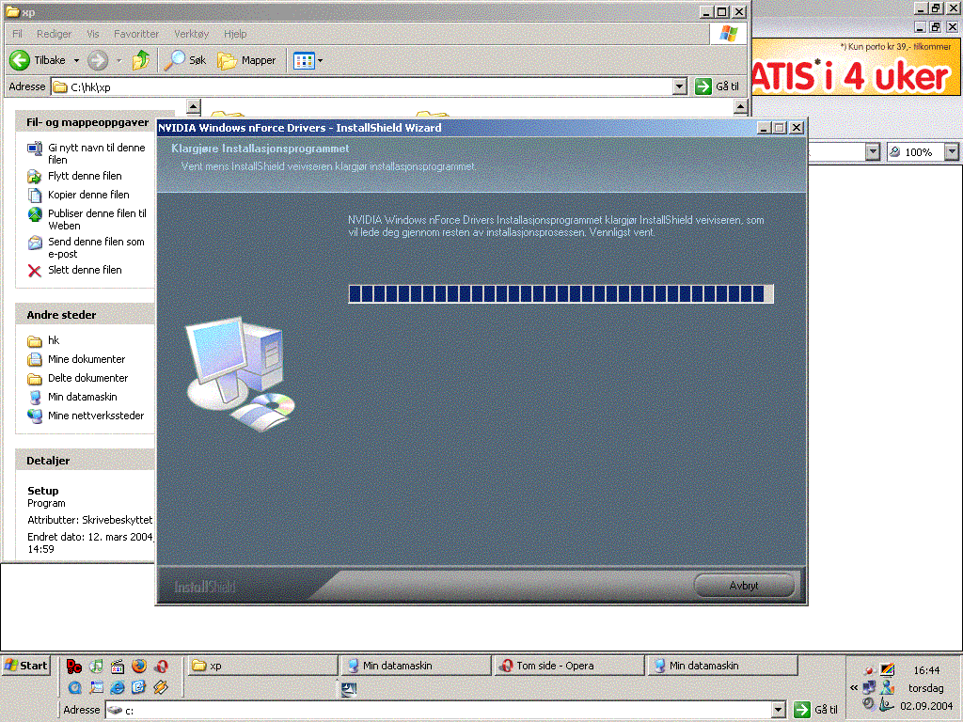The height and width of the screenshot is (722, 963).
Task: Expand the Tilbake history dropdown arrow
Action: (x=77, y=60)
